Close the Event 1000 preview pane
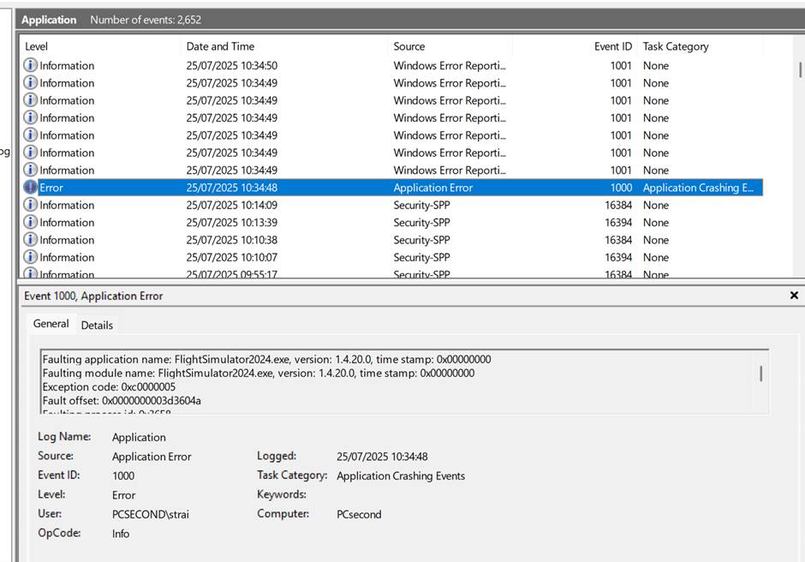 point(794,296)
